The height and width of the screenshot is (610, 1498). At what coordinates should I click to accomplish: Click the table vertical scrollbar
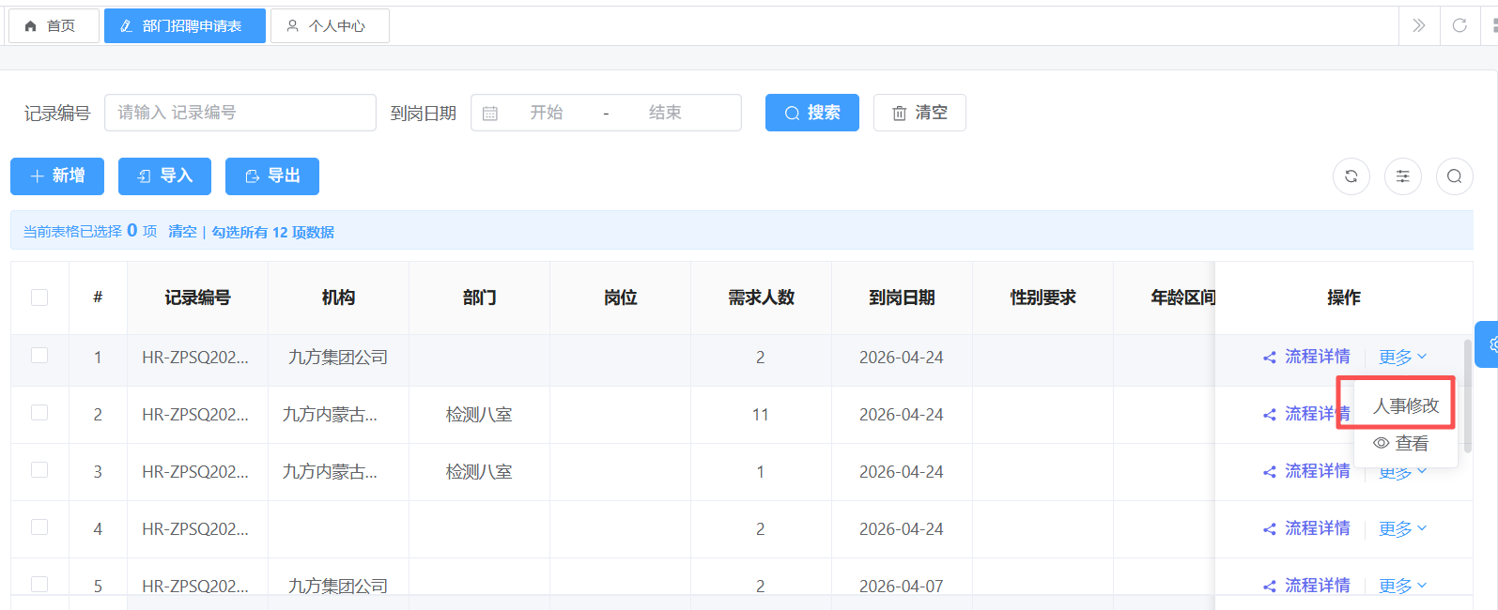pos(1467,394)
